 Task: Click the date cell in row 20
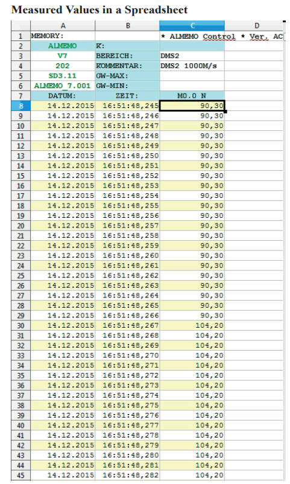(x=63, y=226)
